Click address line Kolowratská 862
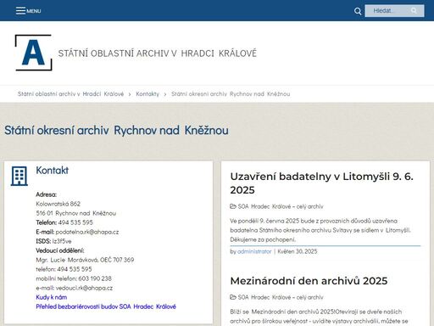Viewport: 434px width, 326px height. [58, 204]
